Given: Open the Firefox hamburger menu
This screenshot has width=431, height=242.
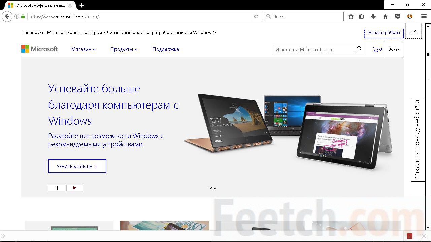Looking at the screenshot, I should pyautogui.click(x=424, y=16).
